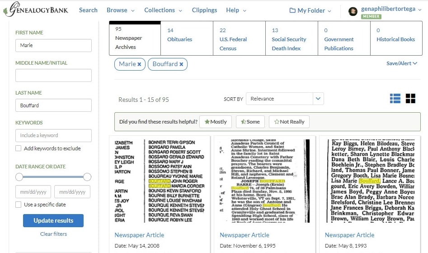This screenshot has width=428, height=253.
Task: Select the Historical Books tab
Action: coord(396,38)
